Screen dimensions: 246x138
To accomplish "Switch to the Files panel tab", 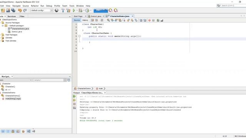I will 22,16.
